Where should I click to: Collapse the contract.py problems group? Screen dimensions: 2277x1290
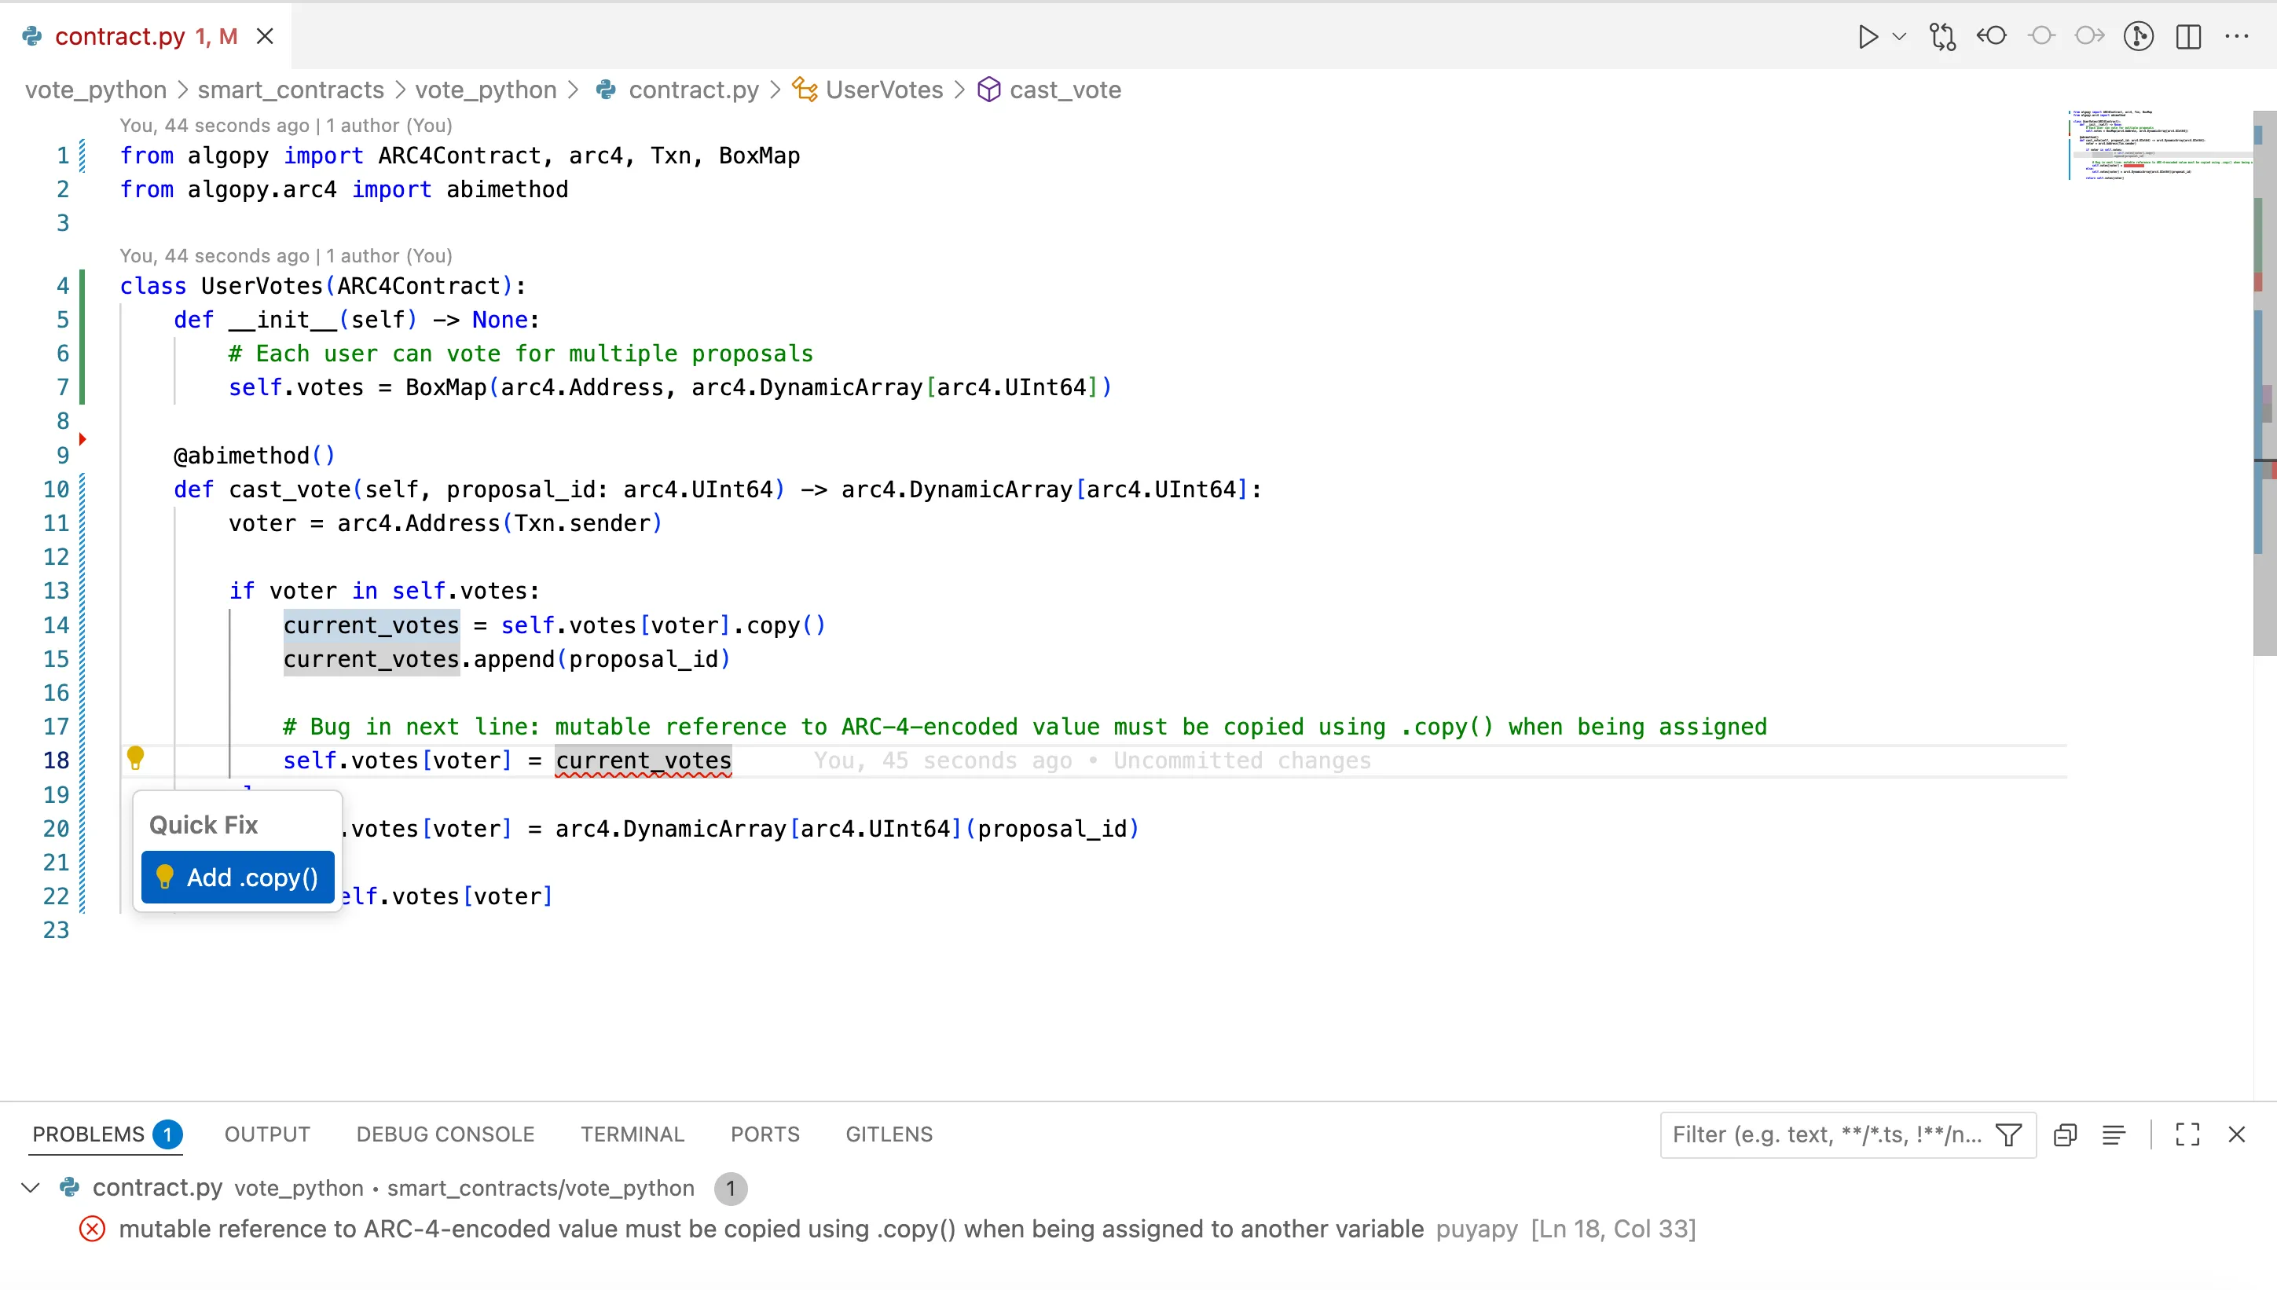29,1188
